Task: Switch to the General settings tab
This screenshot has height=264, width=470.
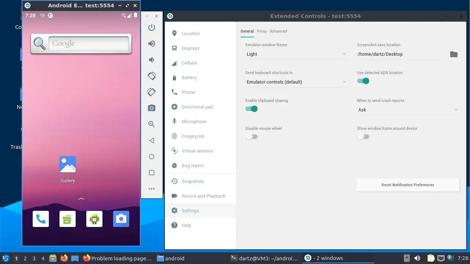Action: [x=247, y=31]
